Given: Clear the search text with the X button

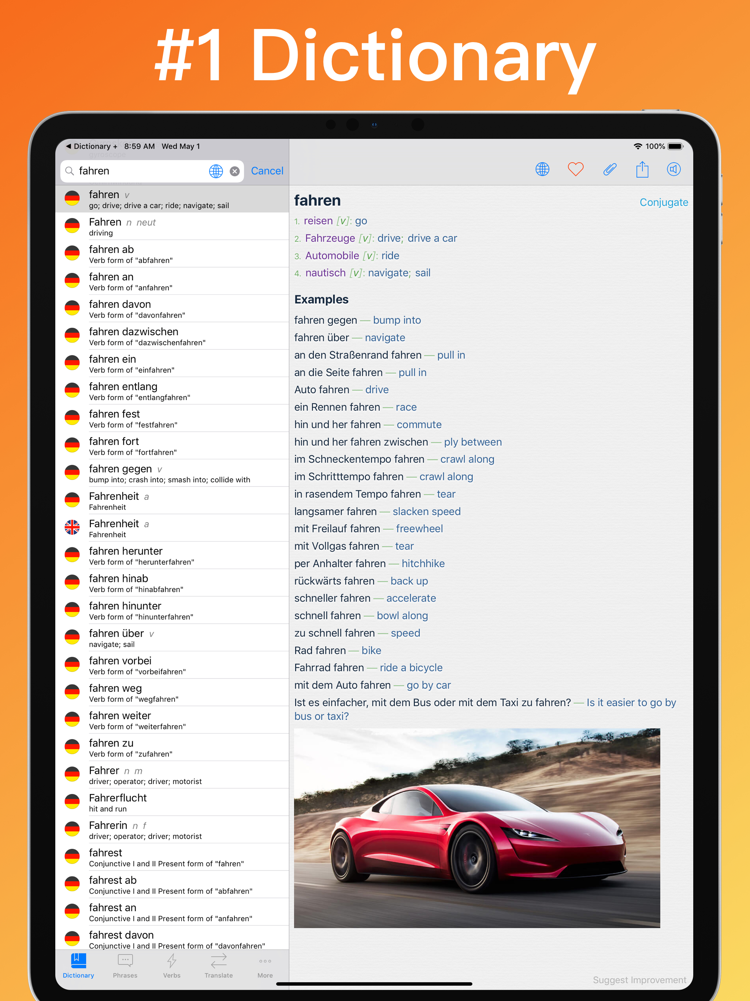Looking at the screenshot, I should (x=234, y=171).
